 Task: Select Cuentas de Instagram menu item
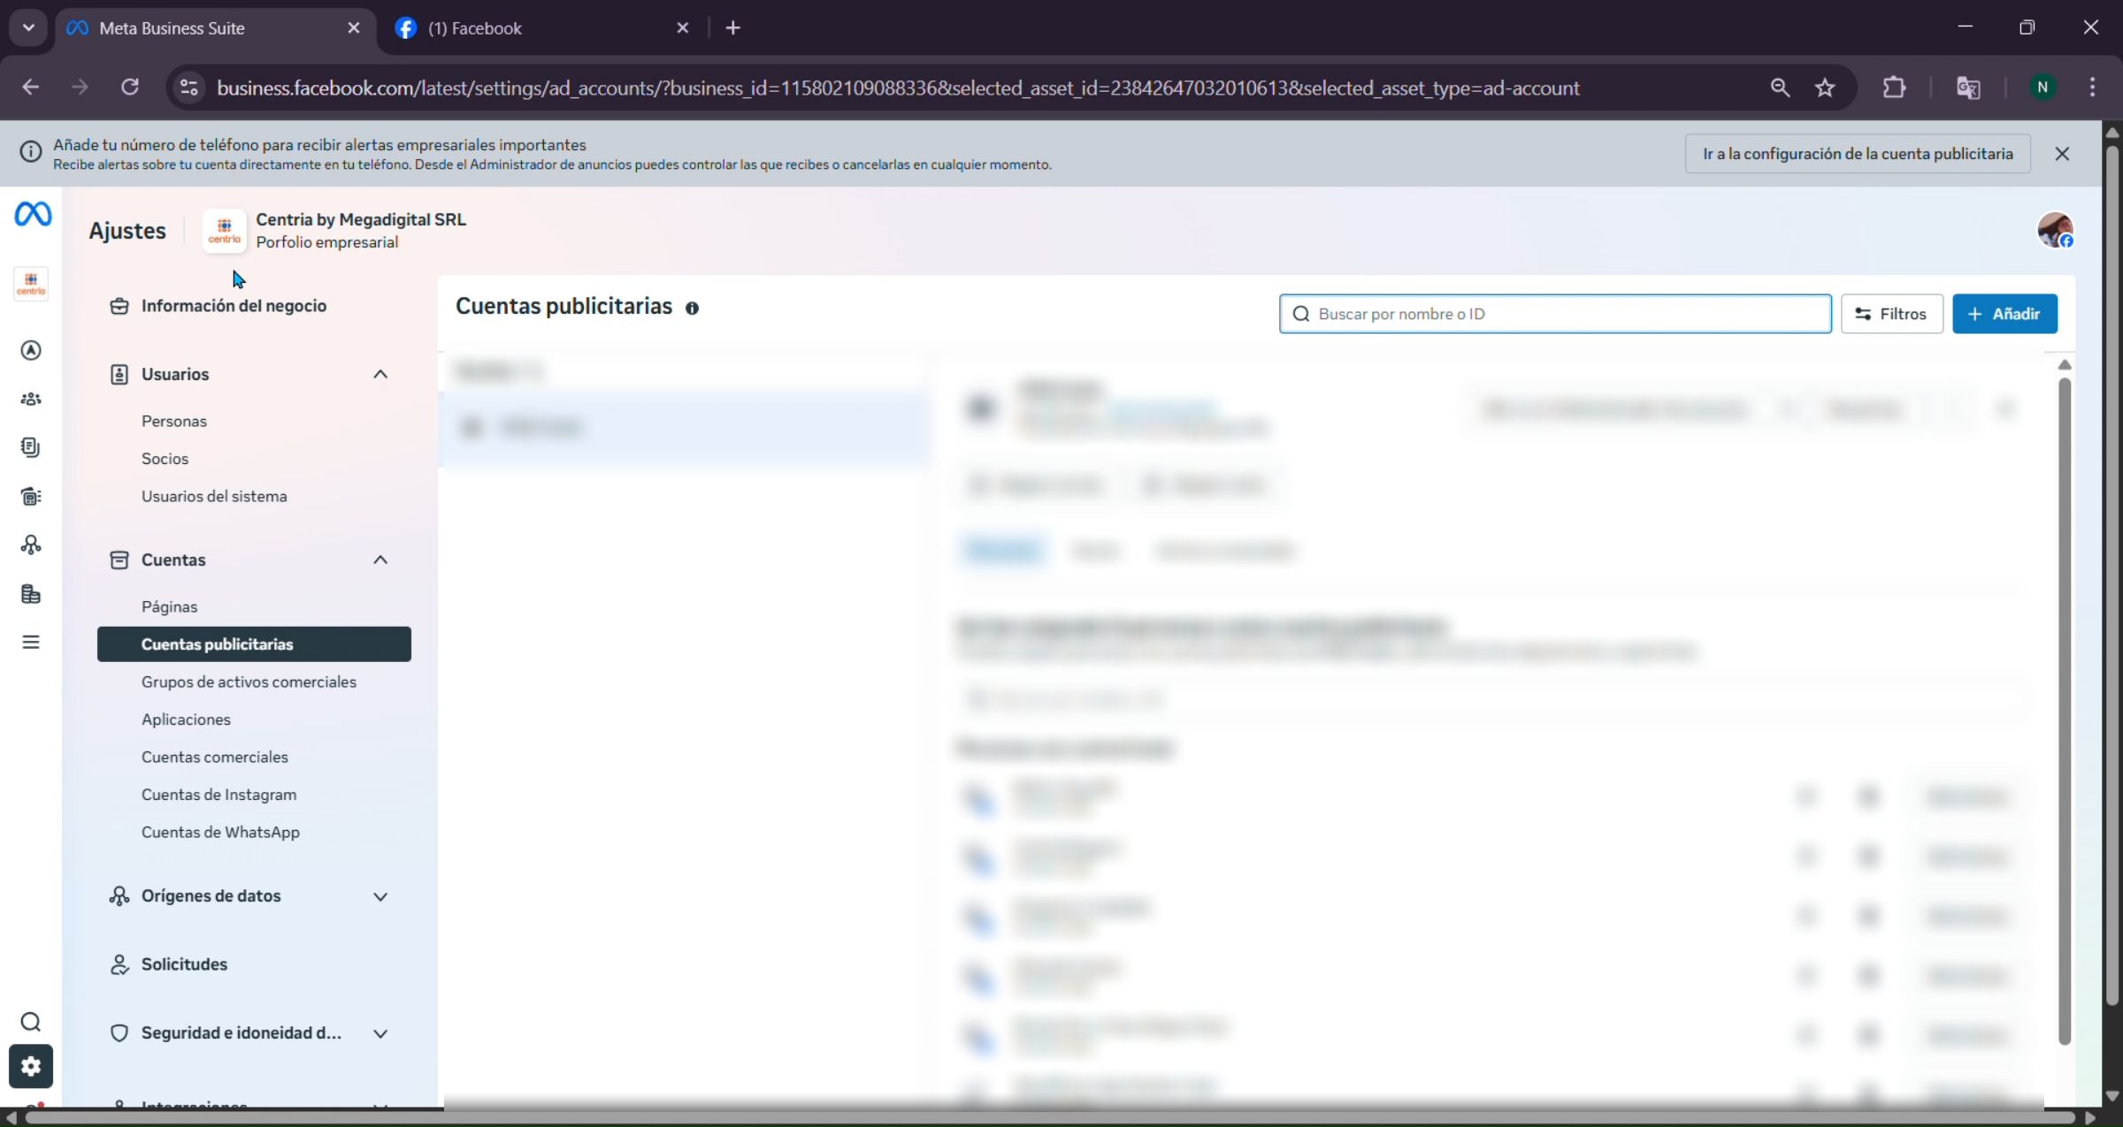(218, 795)
